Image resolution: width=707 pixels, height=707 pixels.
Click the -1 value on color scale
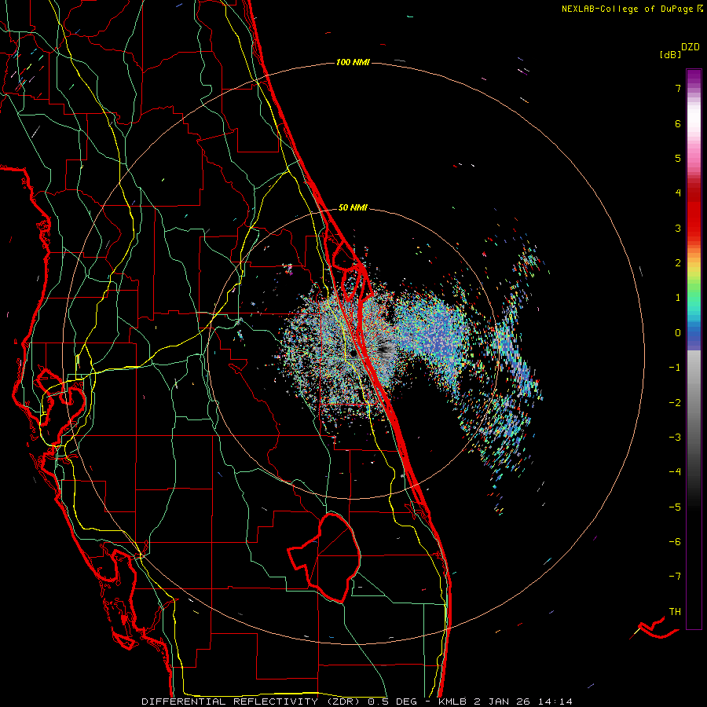pos(675,368)
